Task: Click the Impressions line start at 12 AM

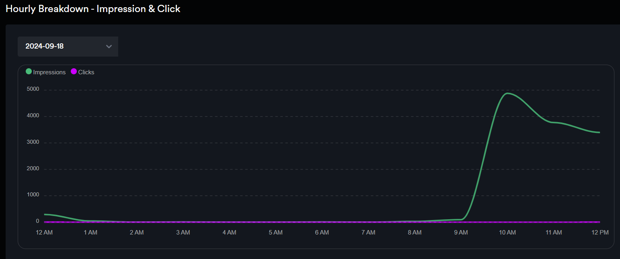Action: coord(45,214)
